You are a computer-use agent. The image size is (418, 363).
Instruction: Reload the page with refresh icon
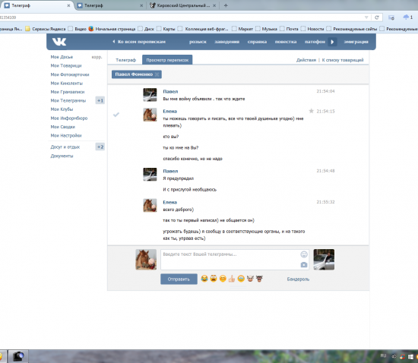click(377, 17)
